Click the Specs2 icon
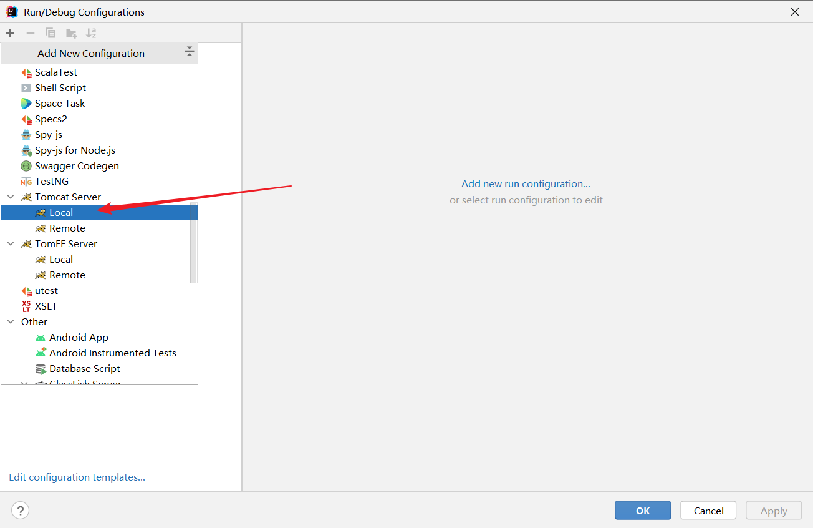This screenshot has width=813, height=528. (26, 119)
